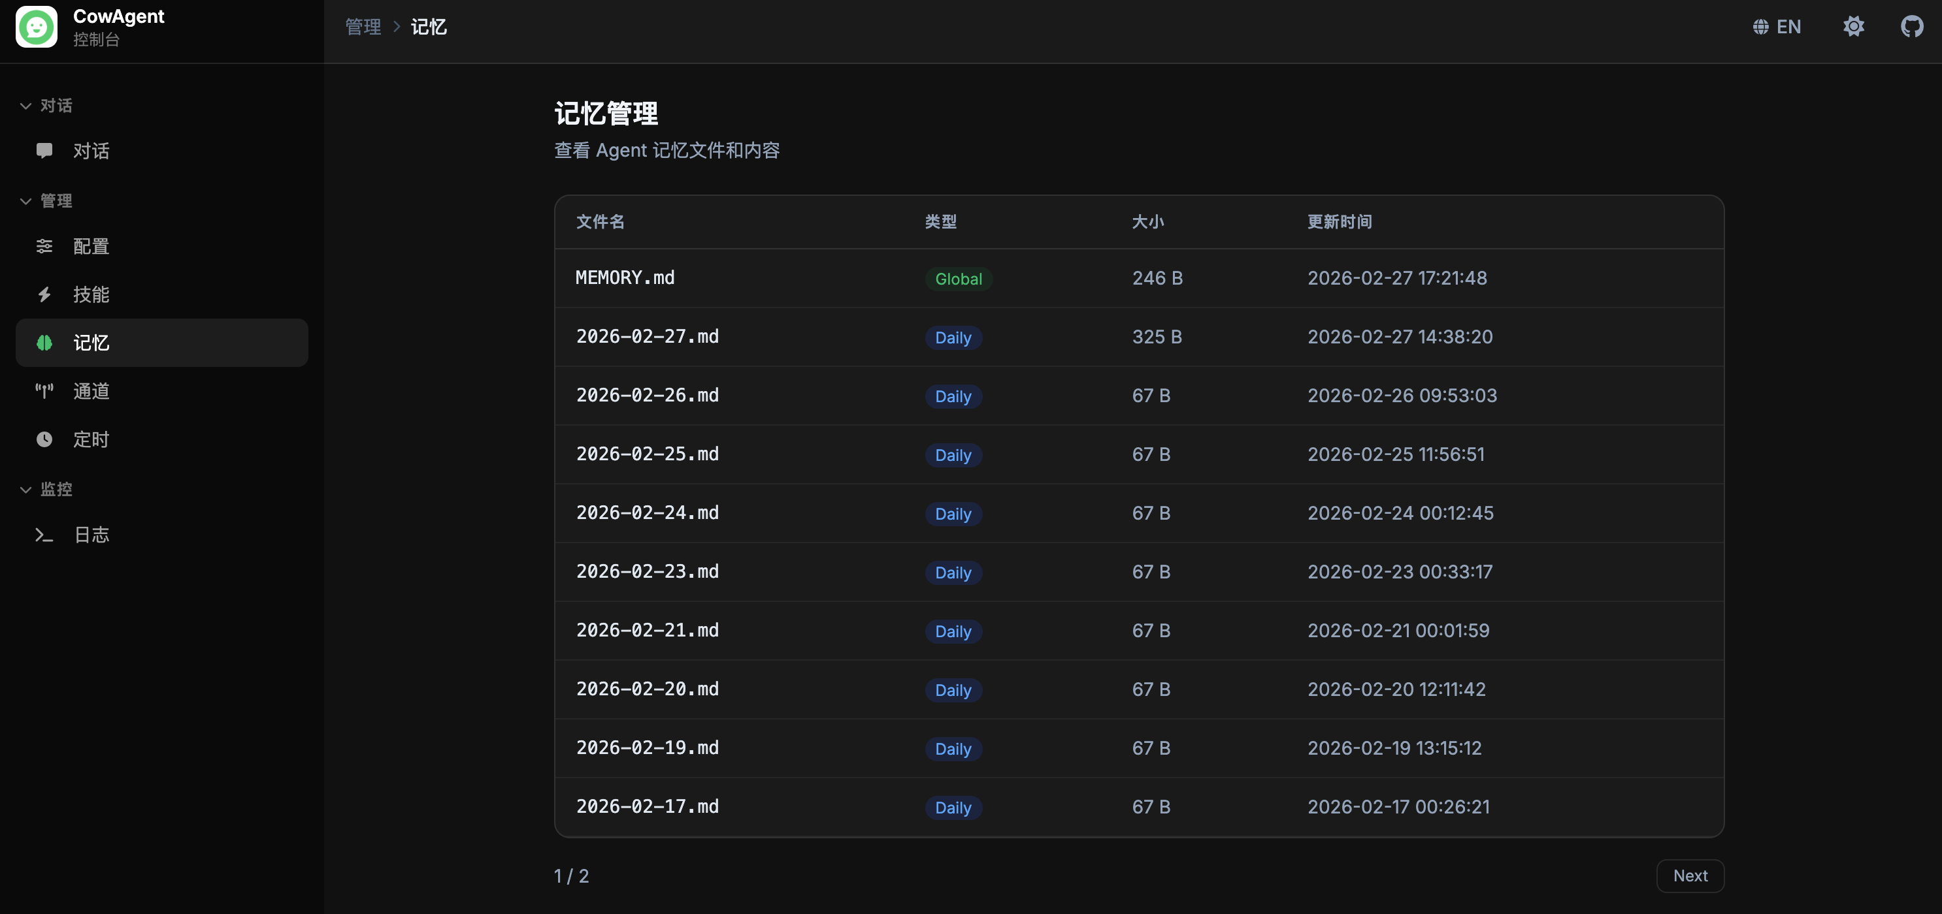Open the GitHub repository icon
The height and width of the screenshot is (914, 1942).
click(x=1911, y=27)
